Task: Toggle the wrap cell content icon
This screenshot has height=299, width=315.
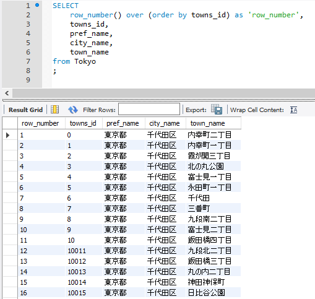Action: 293,110
